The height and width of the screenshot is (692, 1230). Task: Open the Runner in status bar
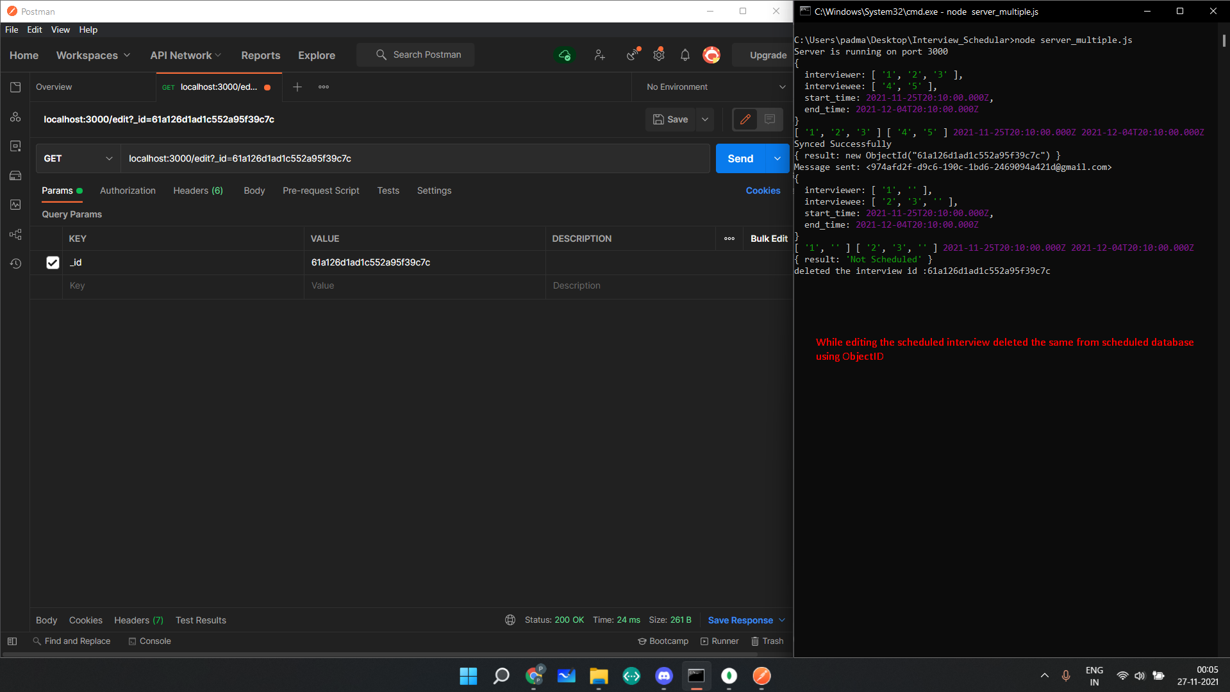click(x=719, y=641)
